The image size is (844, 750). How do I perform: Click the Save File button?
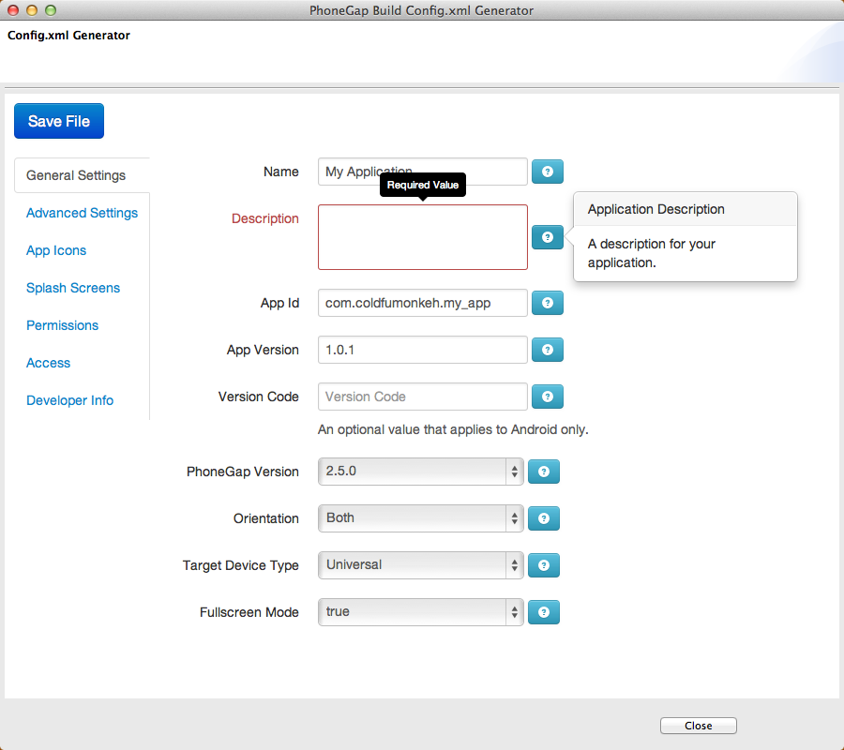59,121
